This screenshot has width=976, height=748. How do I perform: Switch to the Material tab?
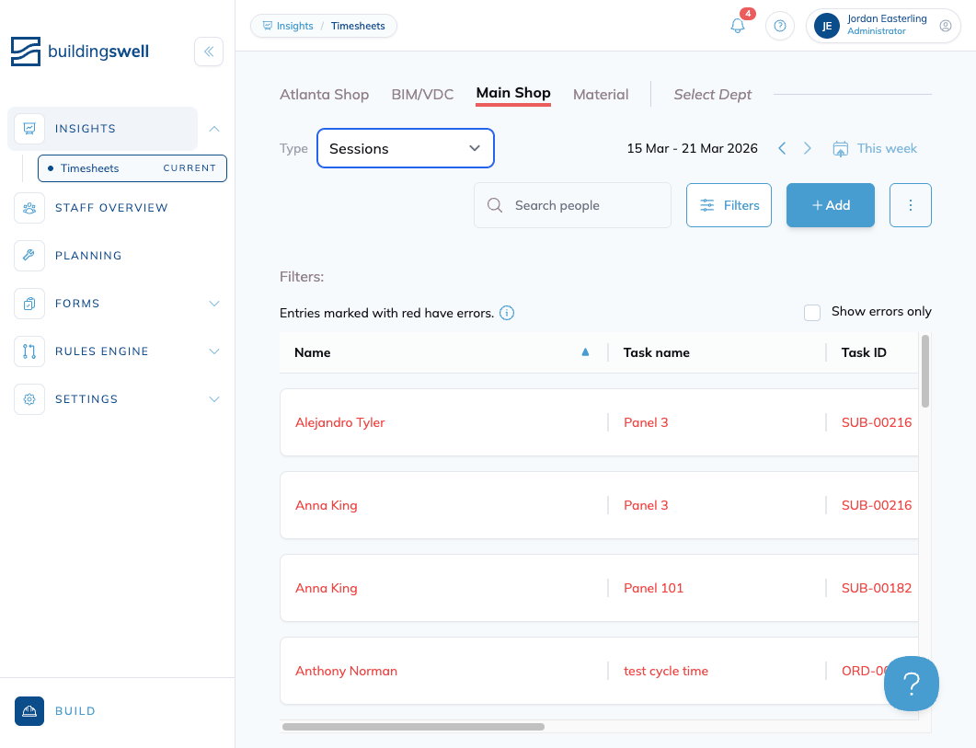[601, 95]
